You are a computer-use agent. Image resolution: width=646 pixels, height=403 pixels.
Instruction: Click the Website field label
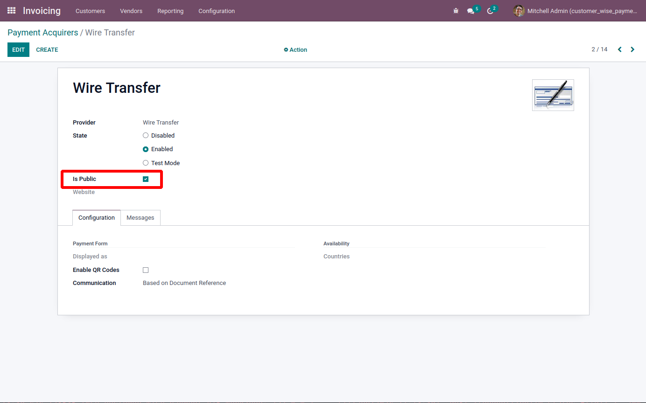pos(84,192)
